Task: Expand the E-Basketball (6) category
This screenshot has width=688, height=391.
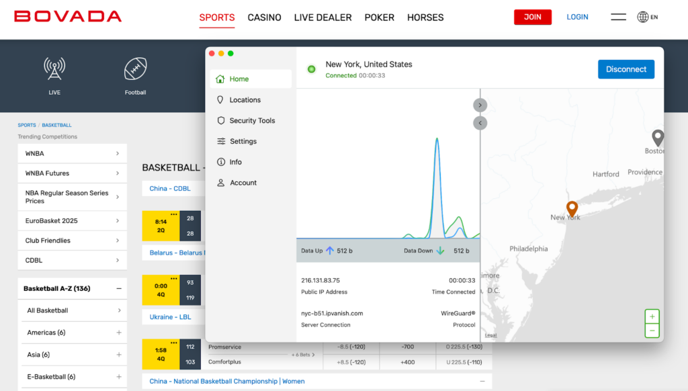Action: 119,376
